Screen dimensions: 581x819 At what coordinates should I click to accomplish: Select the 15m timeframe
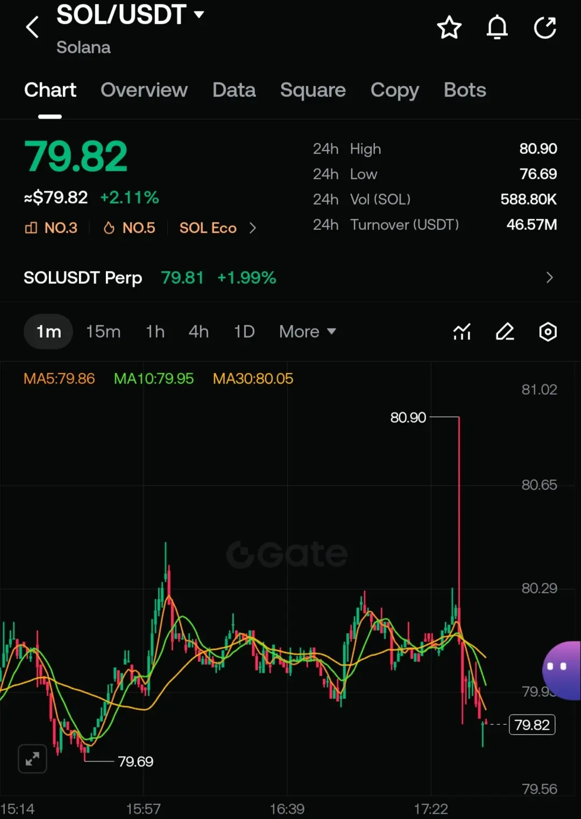click(x=103, y=332)
